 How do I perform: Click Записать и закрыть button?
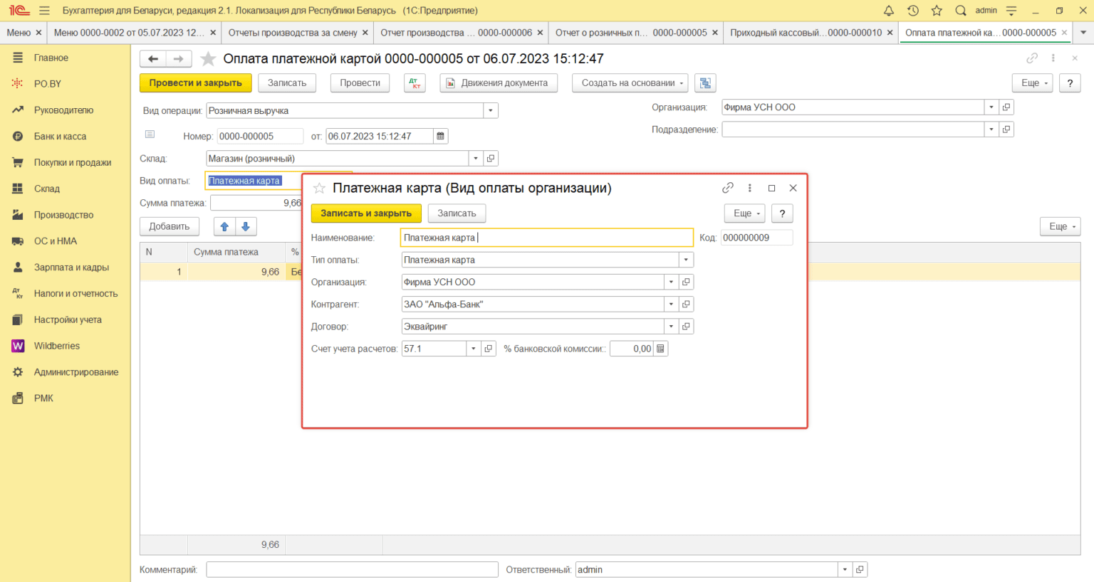[x=366, y=213]
